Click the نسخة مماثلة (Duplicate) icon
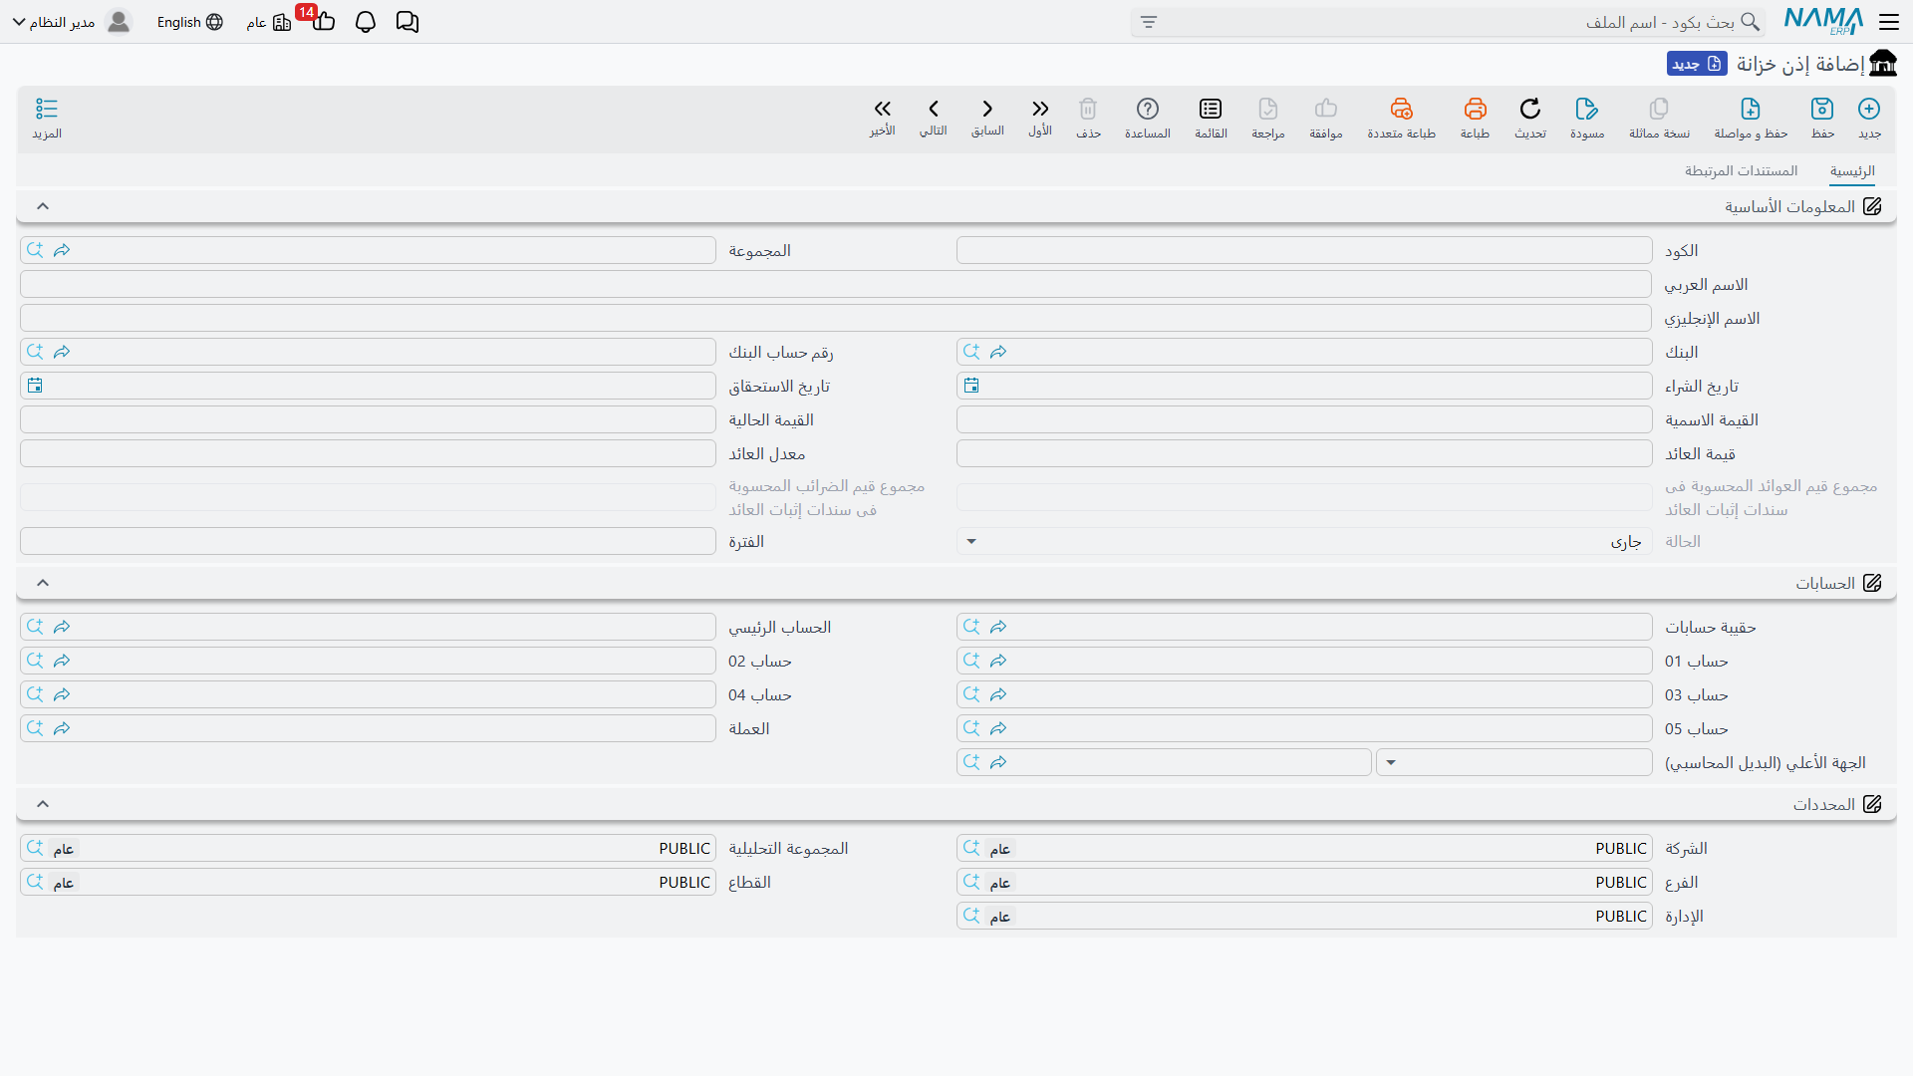The height and width of the screenshot is (1076, 1913). tap(1659, 109)
